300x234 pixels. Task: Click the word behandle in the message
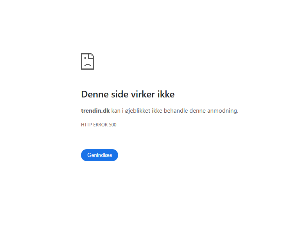click(176, 111)
